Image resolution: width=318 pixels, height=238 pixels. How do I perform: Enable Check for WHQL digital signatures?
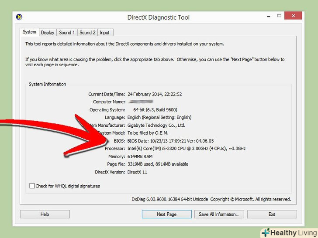tap(32, 186)
